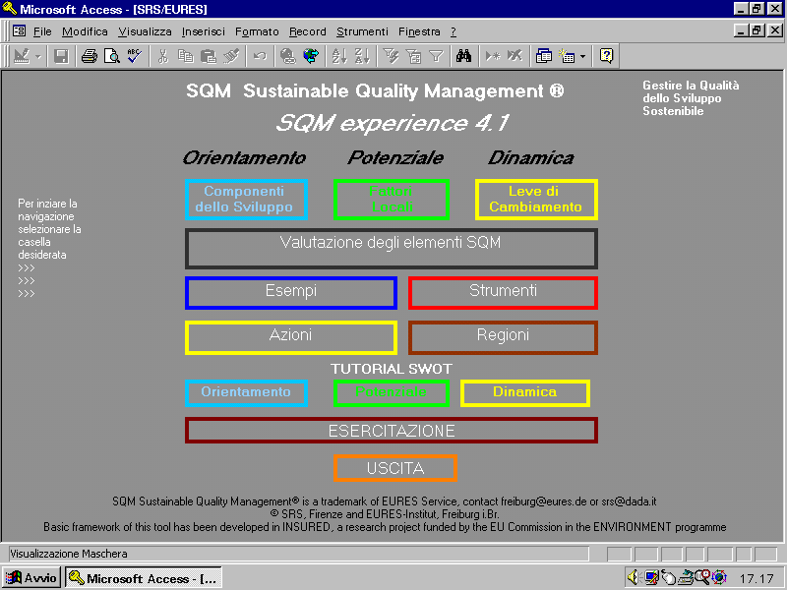Click the Leve di Cambiamento box

[536, 200]
